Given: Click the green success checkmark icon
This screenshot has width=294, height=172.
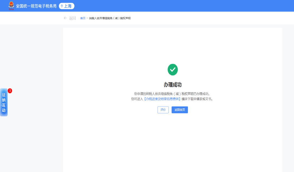Looking at the screenshot, I should (173, 70).
